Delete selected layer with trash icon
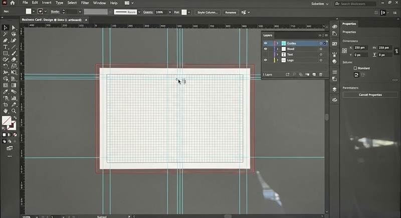 click(321, 74)
